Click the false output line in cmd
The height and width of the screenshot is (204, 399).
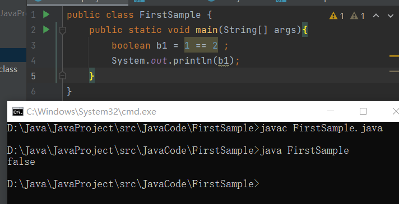point(21,162)
